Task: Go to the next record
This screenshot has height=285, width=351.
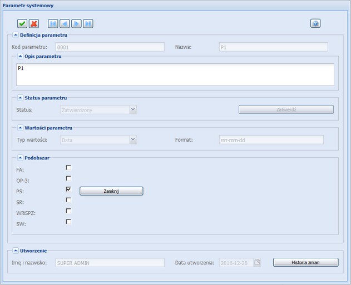Action: (76, 23)
